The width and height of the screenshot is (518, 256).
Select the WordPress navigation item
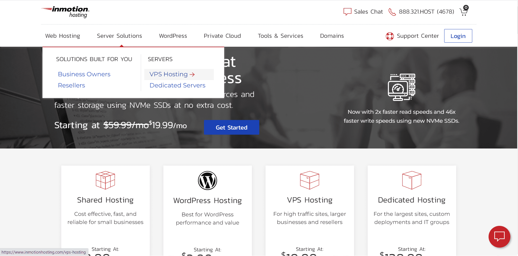tap(173, 36)
